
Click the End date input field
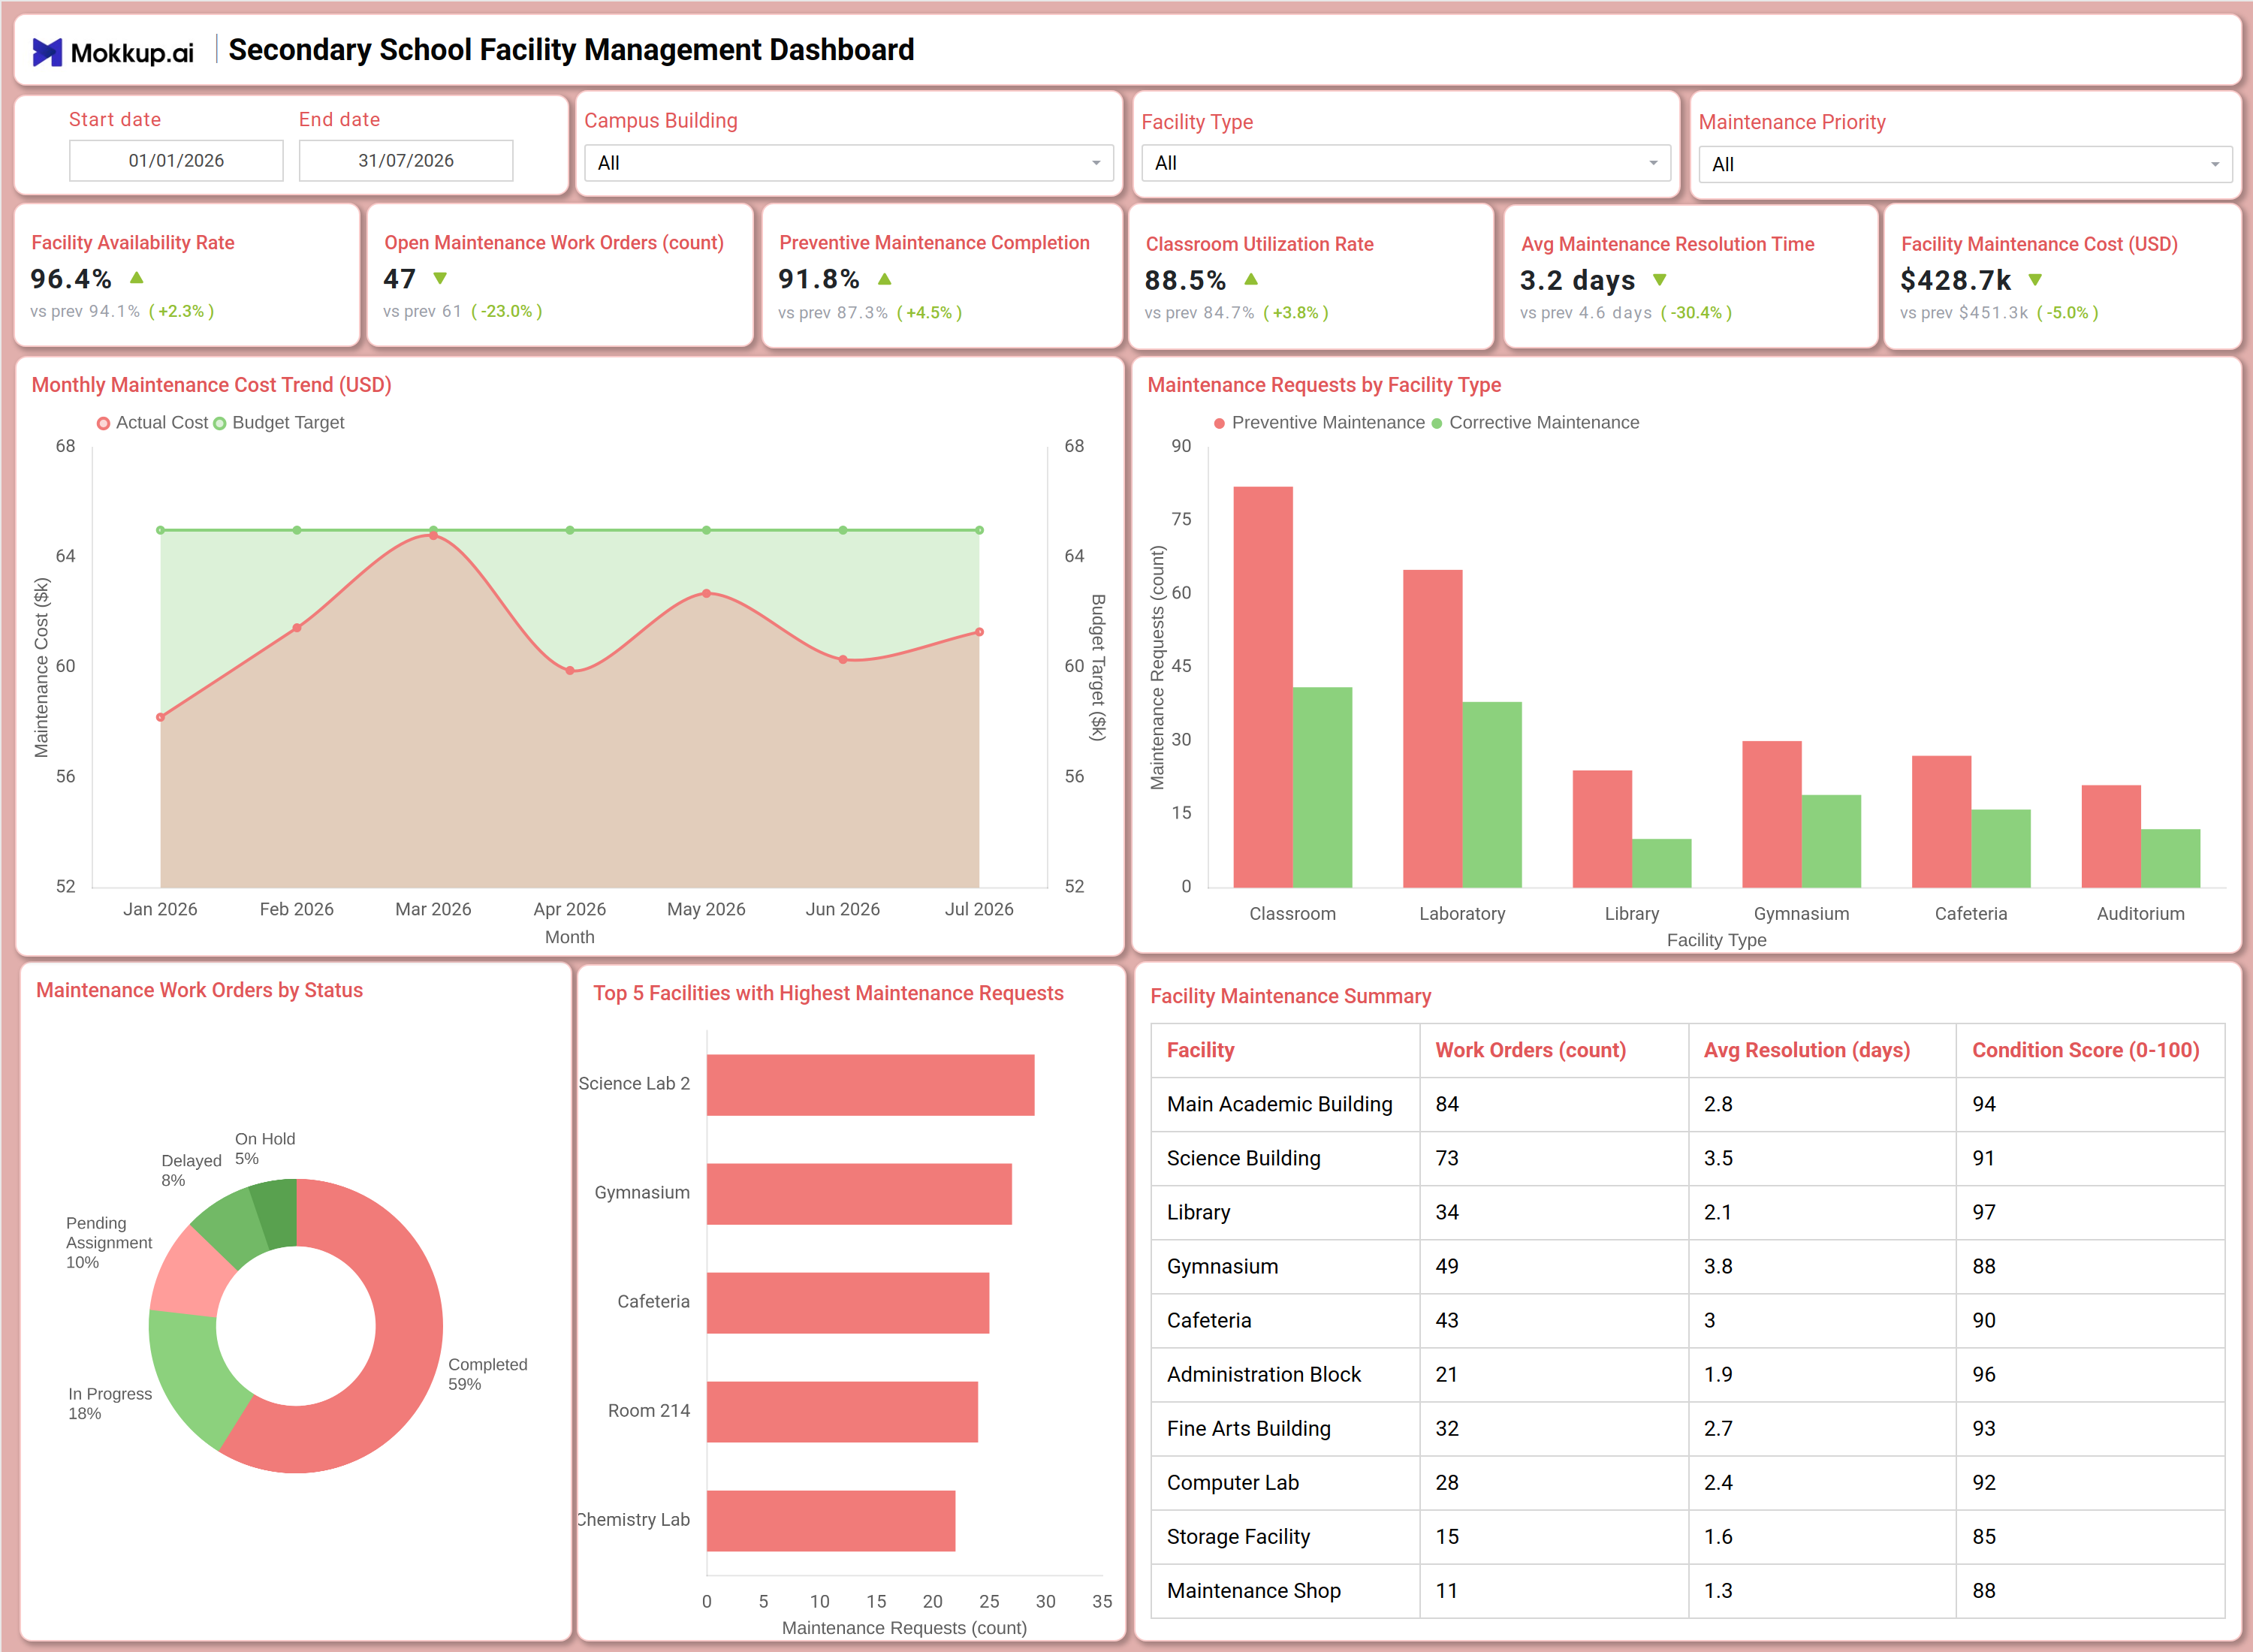point(406,160)
